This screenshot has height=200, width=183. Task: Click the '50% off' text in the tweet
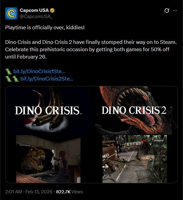160,49
